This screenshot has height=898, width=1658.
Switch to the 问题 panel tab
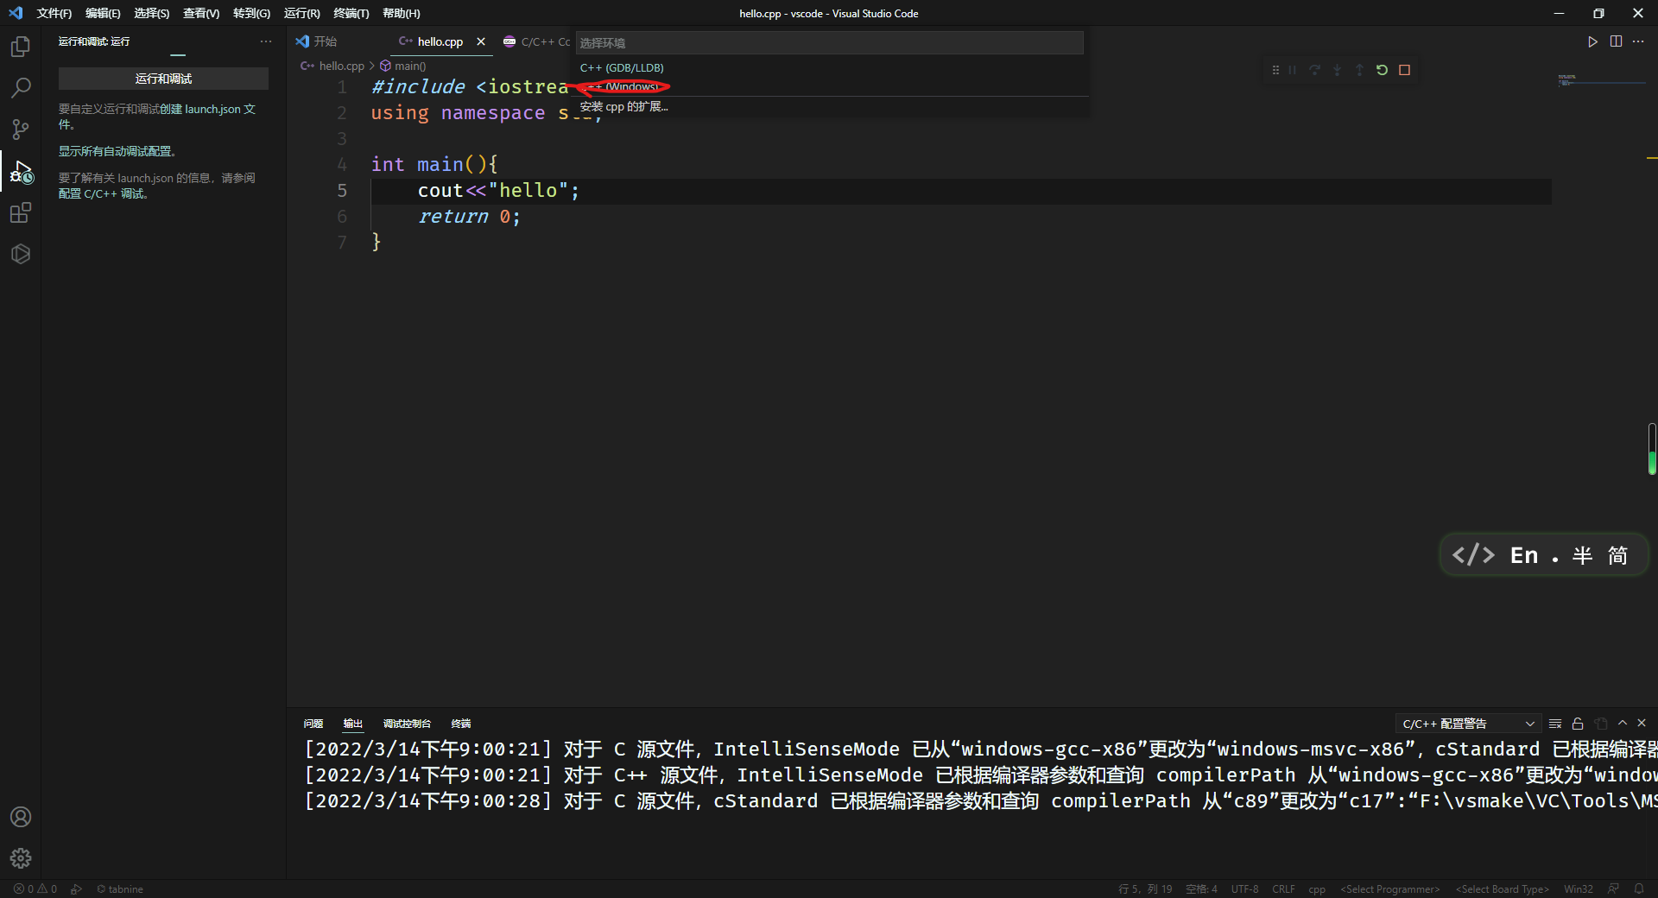click(x=313, y=724)
